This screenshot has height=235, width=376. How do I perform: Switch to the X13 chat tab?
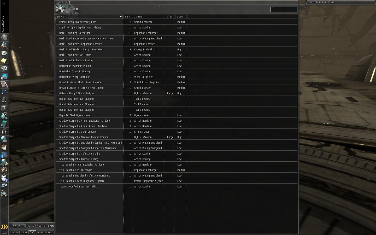41,226
